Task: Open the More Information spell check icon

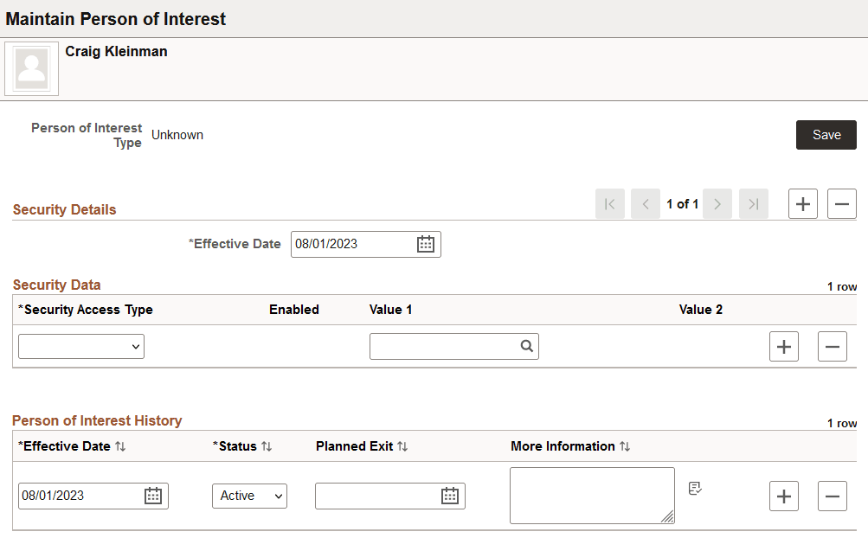Action: [x=695, y=488]
